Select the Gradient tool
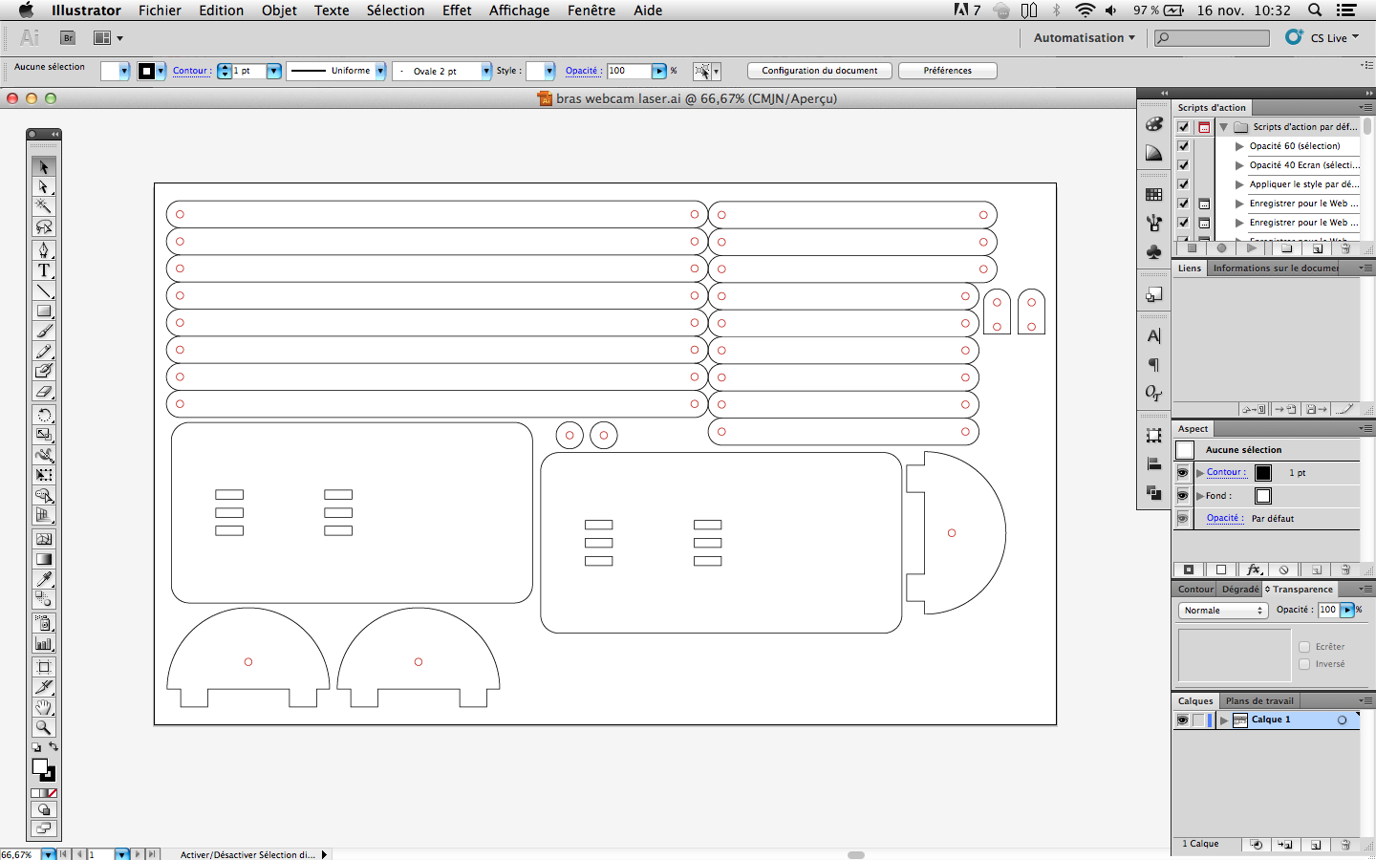Image resolution: width=1376 pixels, height=860 pixels. (44, 559)
